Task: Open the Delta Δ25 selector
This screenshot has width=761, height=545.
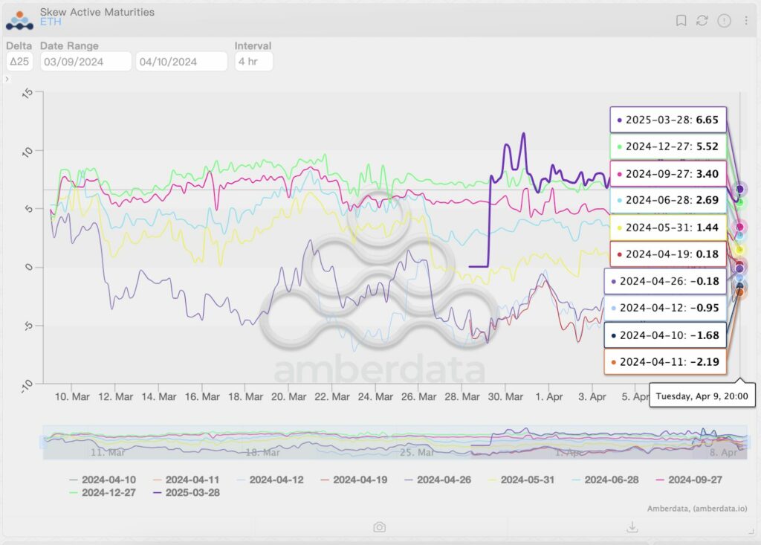Action: tap(19, 61)
